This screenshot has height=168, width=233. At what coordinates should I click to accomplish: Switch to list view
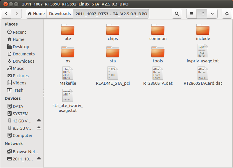point(191,14)
